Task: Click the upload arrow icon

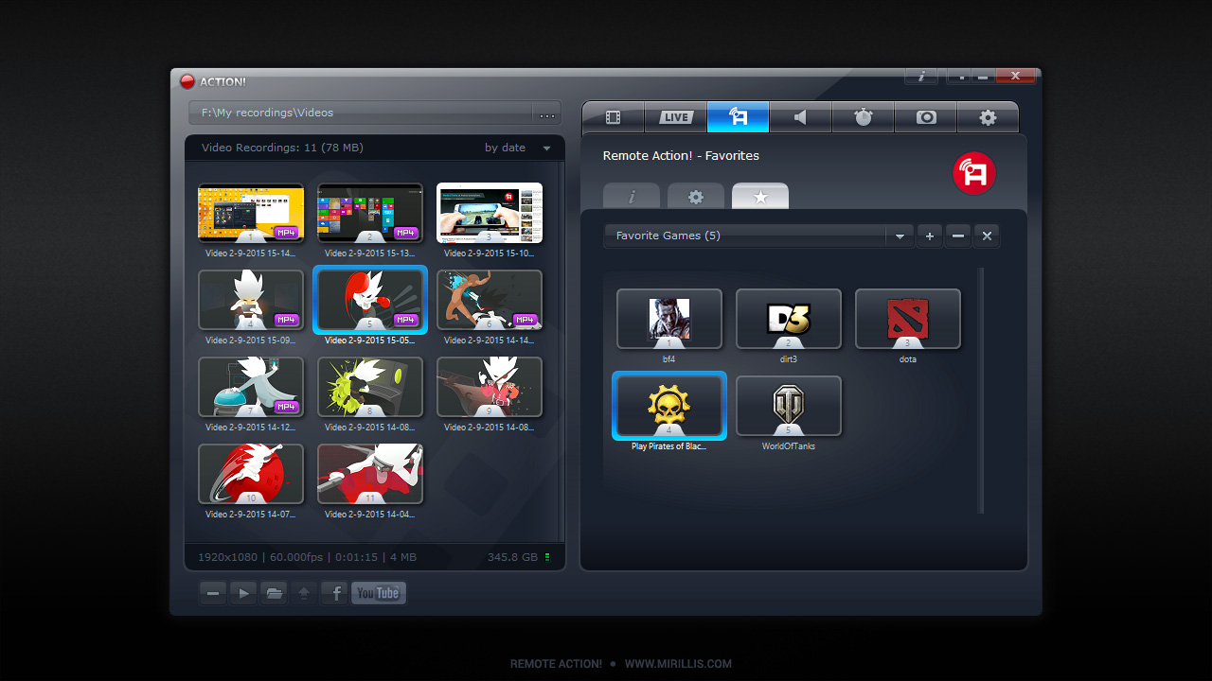Action: [304, 593]
